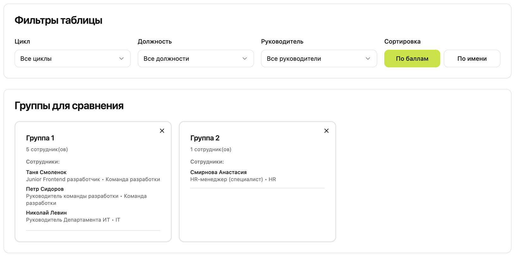The height and width of the screenshot is (262, 517).
Task: Click the chevron arrow beside Все должности
Action: 244,59
